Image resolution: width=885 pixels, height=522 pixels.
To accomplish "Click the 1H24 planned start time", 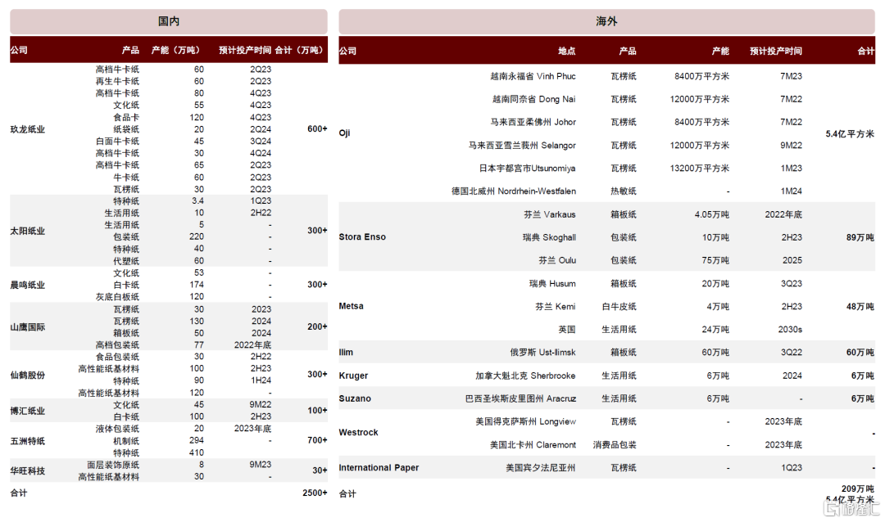I will 261,380.
